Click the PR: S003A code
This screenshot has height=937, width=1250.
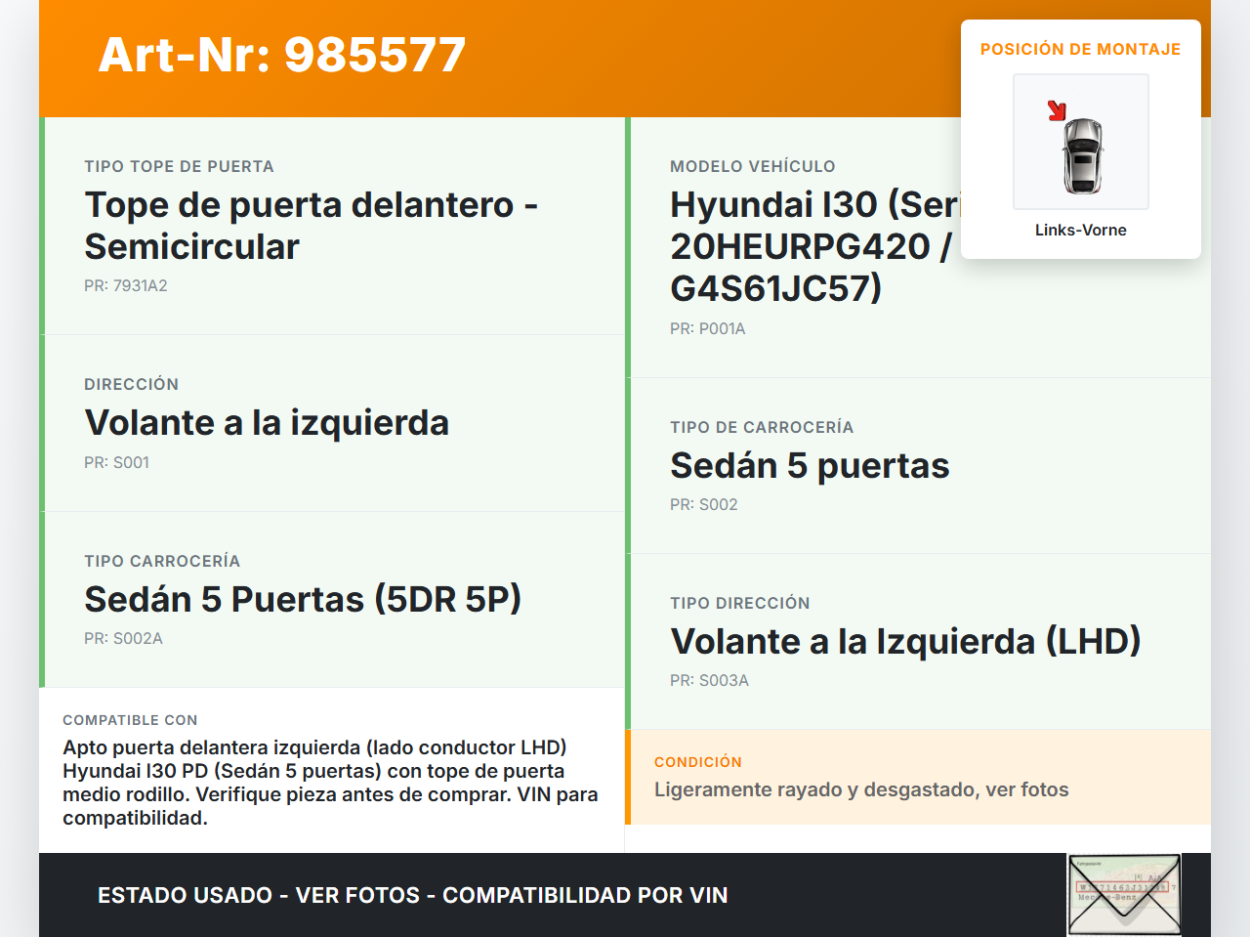click(709, 680)
